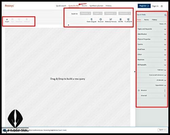
Task: Expand the Identification section
Action: click(152, 34)
